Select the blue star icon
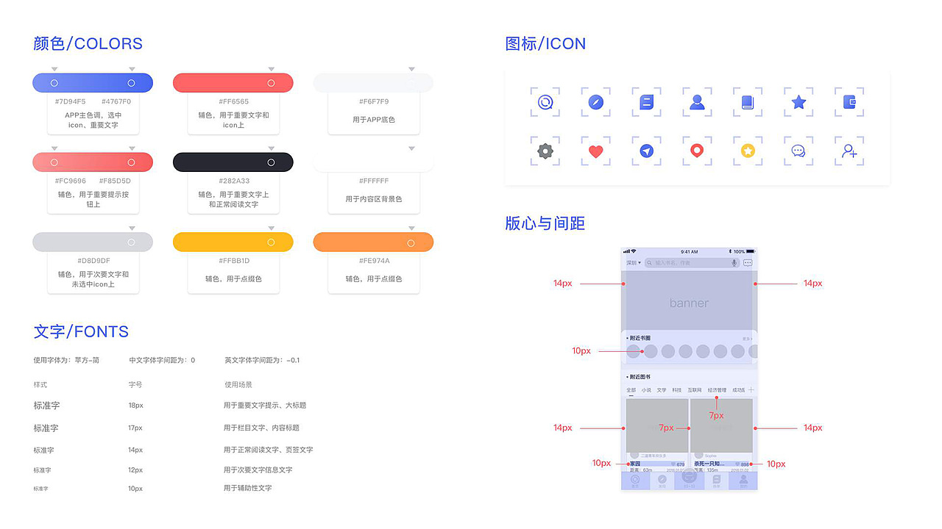Image resolution: width=942 pixels, height=529 pixels. click(798, 101)
